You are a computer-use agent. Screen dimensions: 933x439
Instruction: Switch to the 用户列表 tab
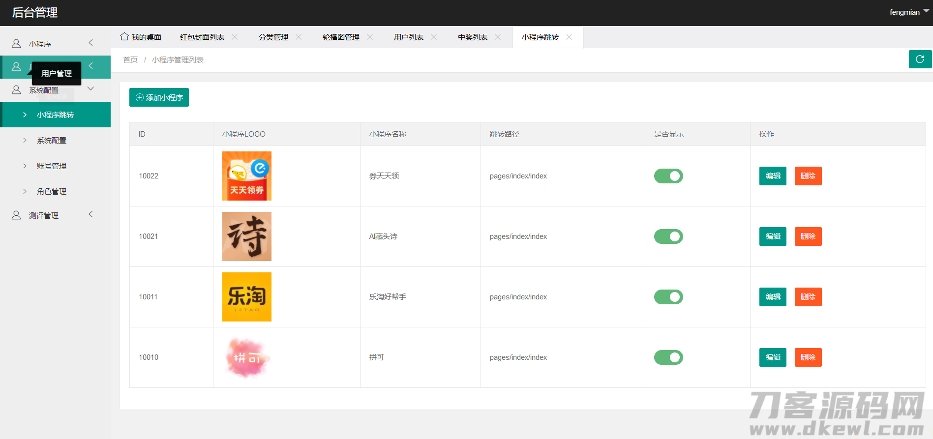tap(408, 37)
